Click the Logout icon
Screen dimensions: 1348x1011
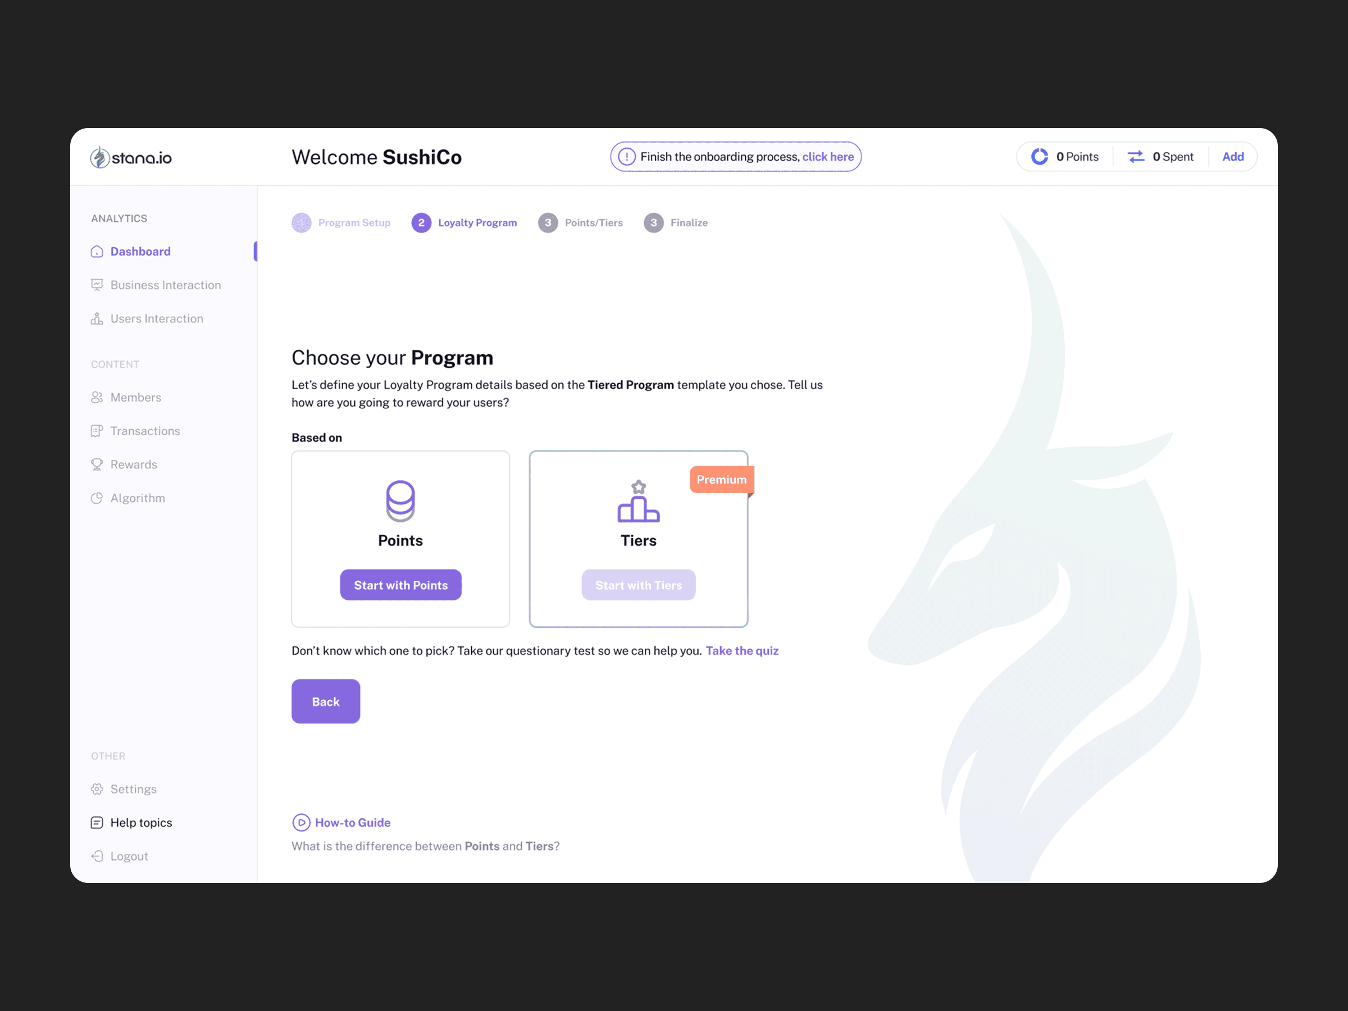pyautogui.click(x=97, y=856)
